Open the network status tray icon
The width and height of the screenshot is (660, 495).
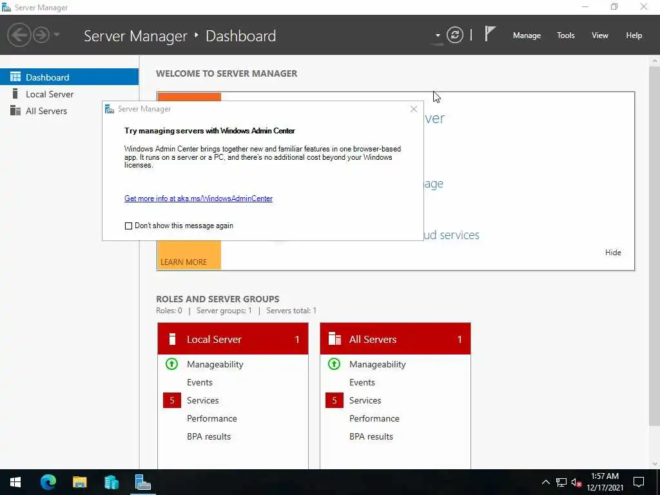pyautogui.click(x=561, y=482)
